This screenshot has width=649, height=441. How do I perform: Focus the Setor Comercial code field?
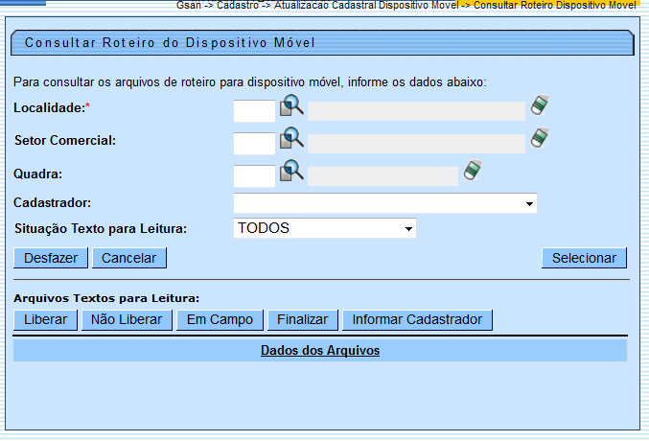coord(254,144)
